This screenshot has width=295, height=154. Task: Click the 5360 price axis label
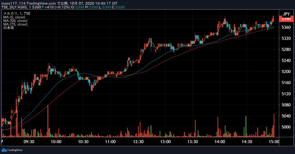(x=286, y=27)
